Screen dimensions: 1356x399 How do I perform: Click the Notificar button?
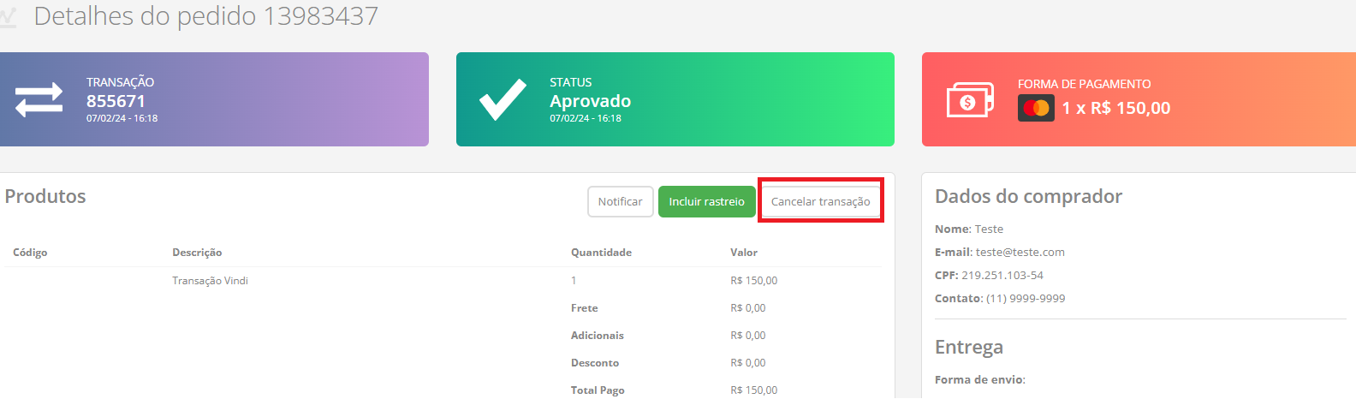(621, 202)
